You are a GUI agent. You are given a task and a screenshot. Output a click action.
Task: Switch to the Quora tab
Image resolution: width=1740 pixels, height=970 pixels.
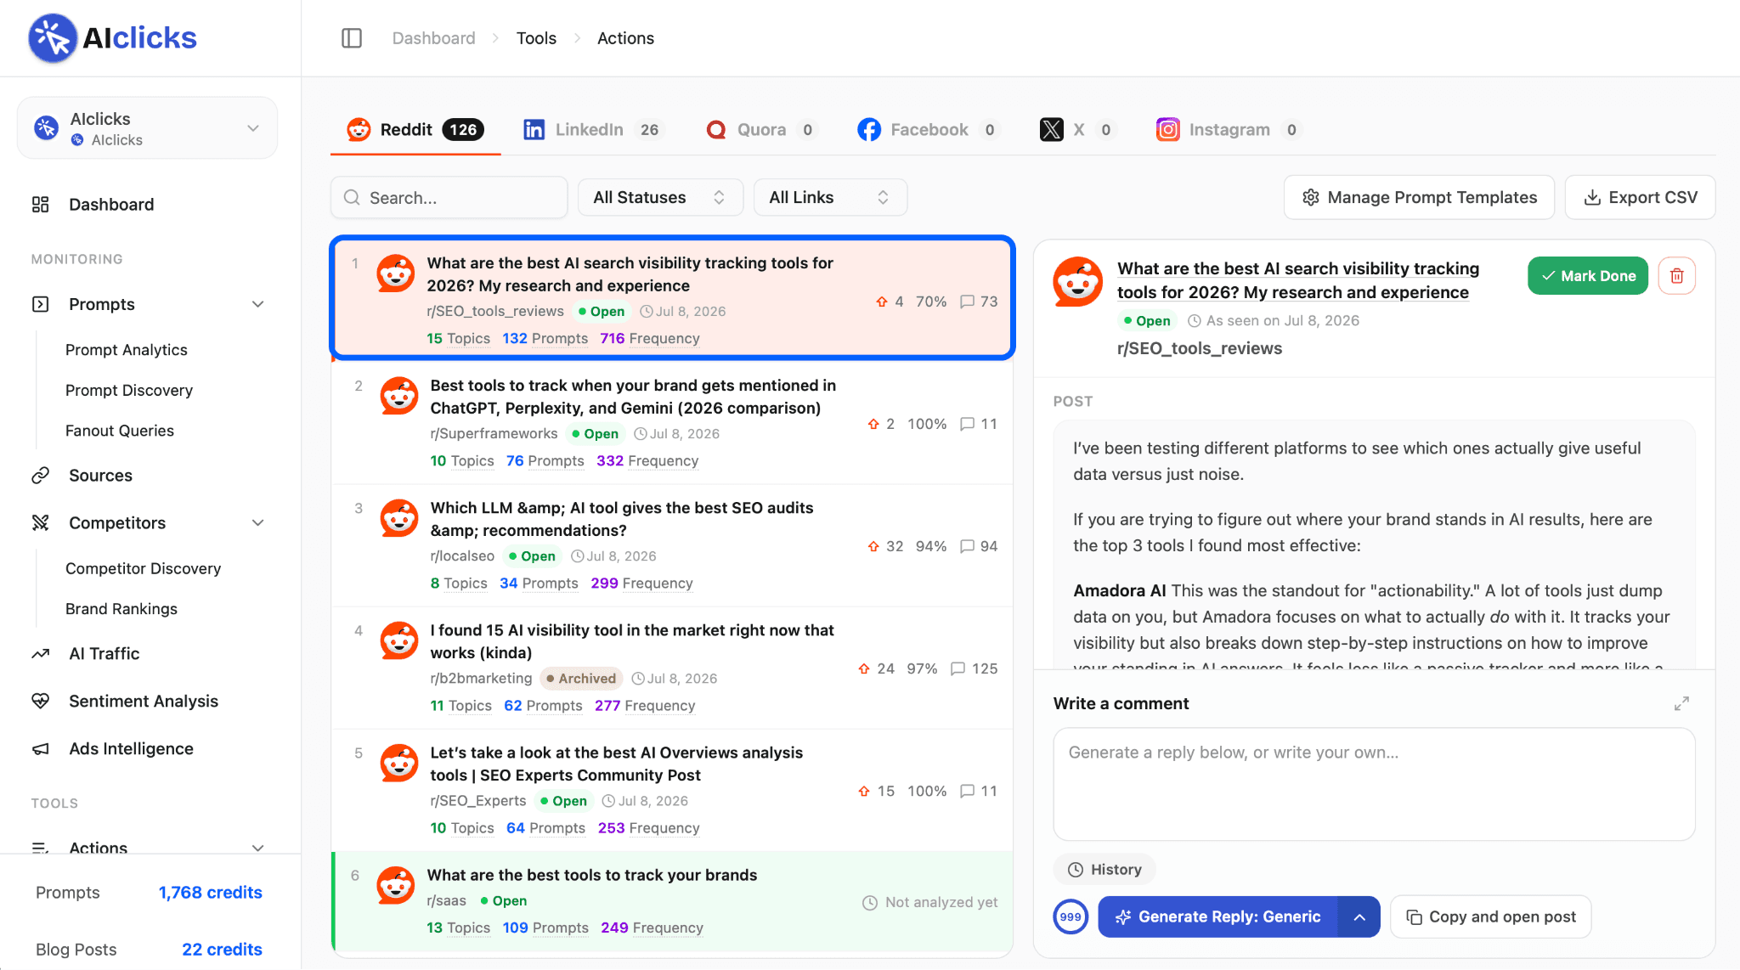coord(761,129)
